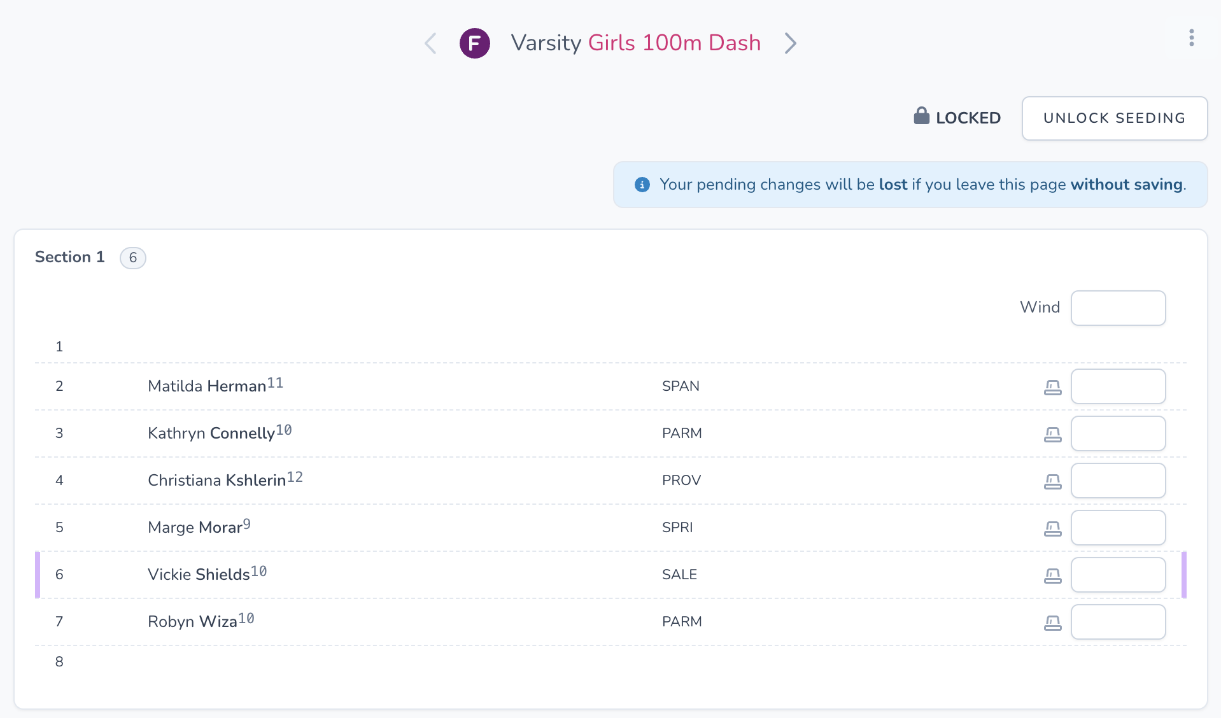The height and width of the screenshot is (718, 1221).
Task: Go to next event with right chevron
Action: click(x=790, y=43)
